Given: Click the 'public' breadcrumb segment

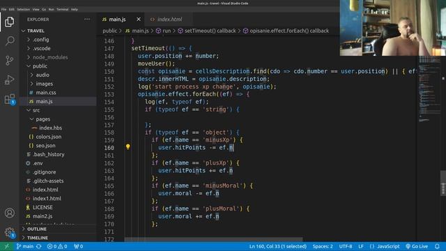Looking at the screenshot, I should 110,31.
